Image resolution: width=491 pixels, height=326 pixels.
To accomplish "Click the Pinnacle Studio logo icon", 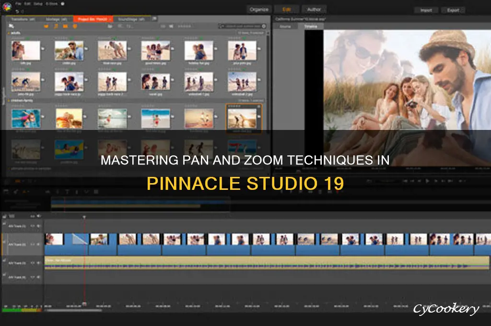I will [x=7, y=6].
